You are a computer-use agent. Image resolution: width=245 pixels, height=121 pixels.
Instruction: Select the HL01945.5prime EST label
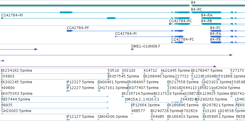coord(175,71)
